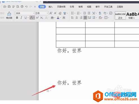Apply the 正文 (Normal) style

coord(120,16)
